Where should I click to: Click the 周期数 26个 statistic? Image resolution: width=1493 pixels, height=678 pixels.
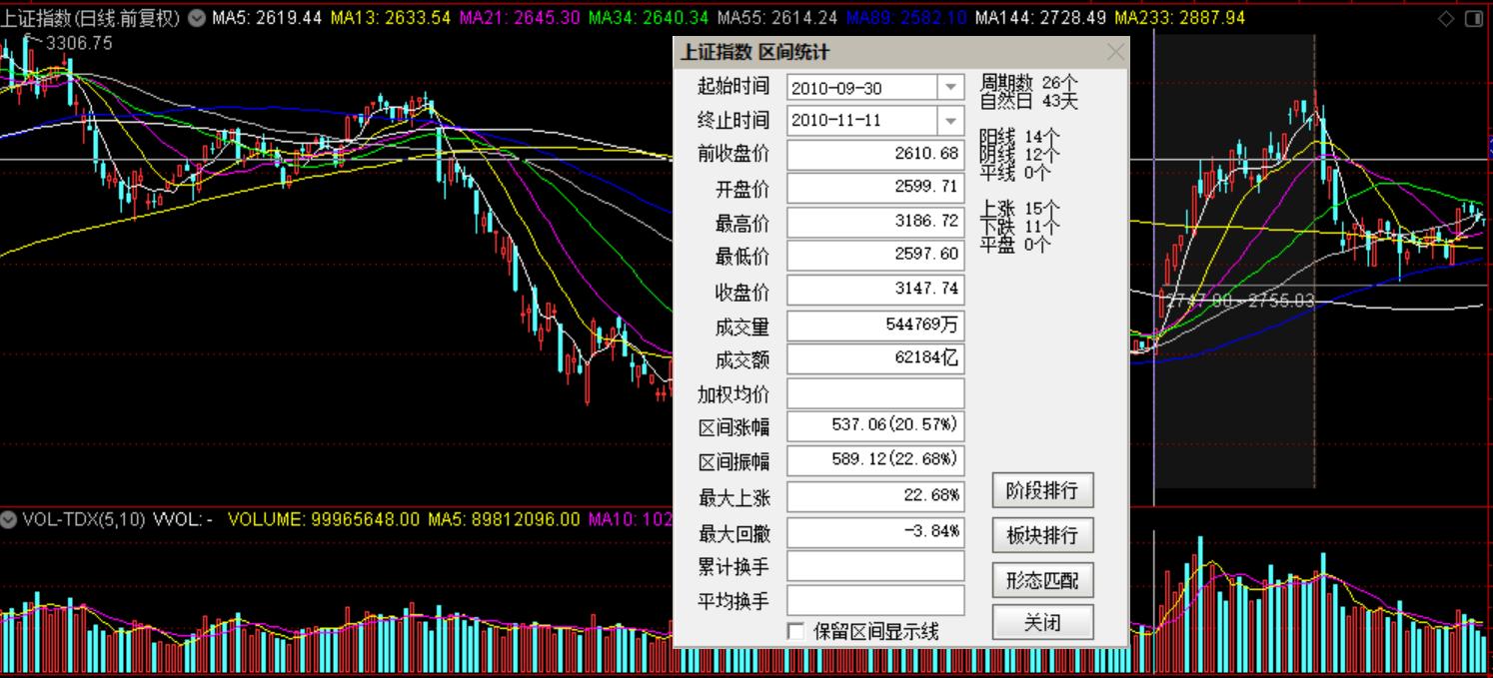[1029, 83]
